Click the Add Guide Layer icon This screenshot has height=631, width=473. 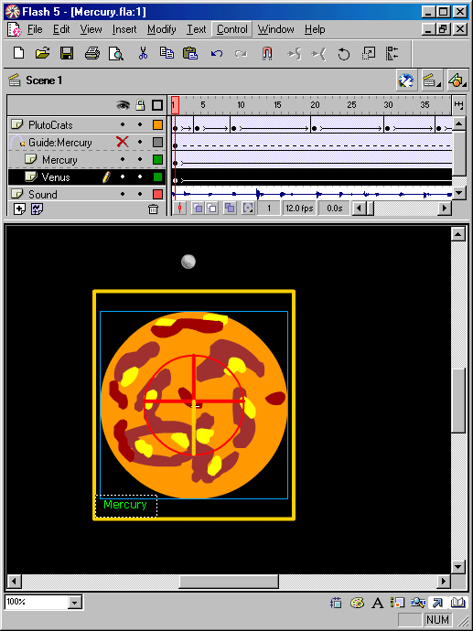pos(37,209)
